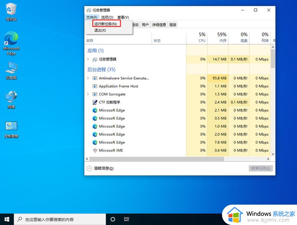The height and width of the screenshot is (225, 297).
Task: Click the Microsoft Edge icon with 1.0 MB
Action: pos(95,126)
